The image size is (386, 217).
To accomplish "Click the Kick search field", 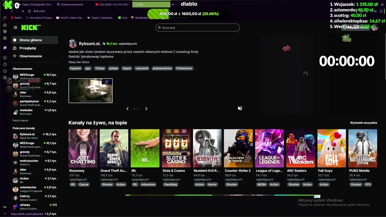I will (198, 28).
